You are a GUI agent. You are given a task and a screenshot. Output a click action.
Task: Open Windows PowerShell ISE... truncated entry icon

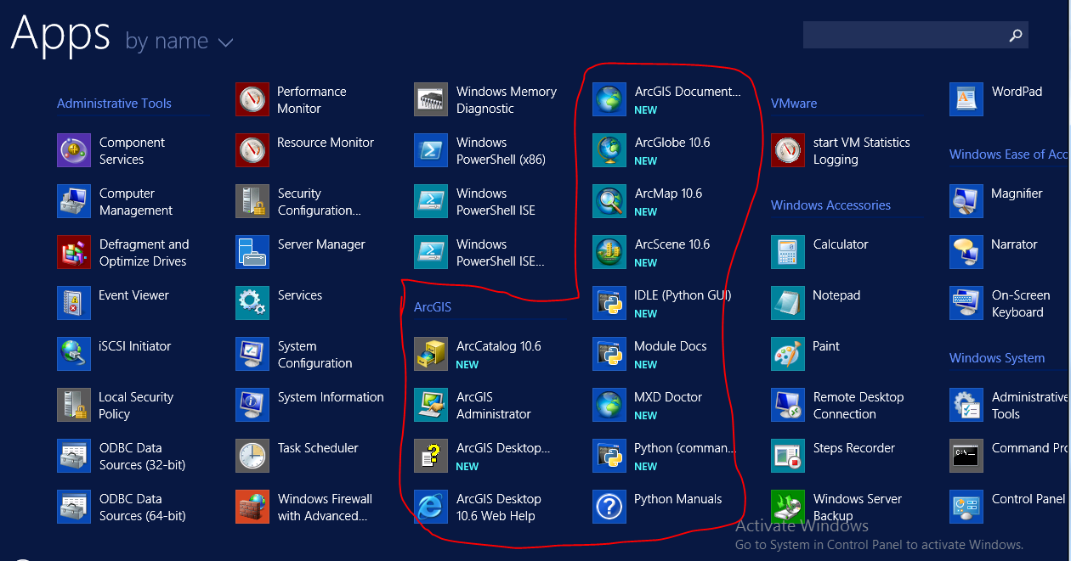tap(431, 253)
